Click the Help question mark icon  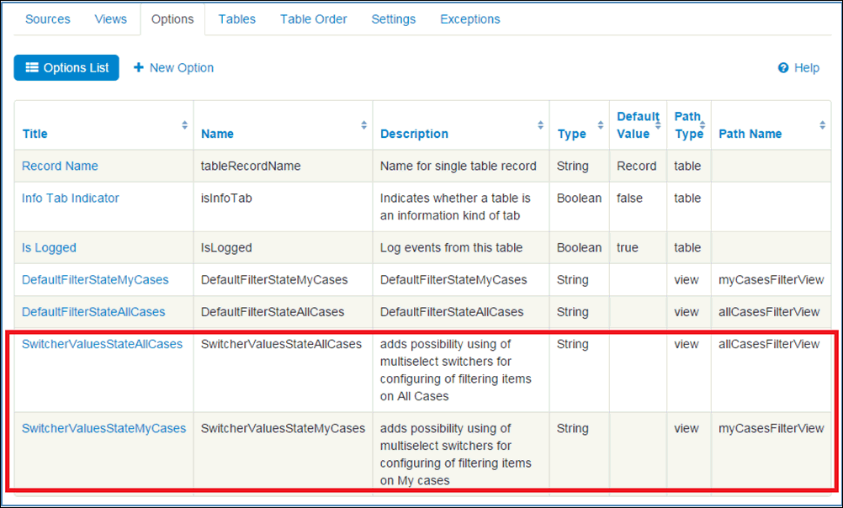point(783,68)
